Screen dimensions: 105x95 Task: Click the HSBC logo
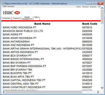(x=12, y=13)
